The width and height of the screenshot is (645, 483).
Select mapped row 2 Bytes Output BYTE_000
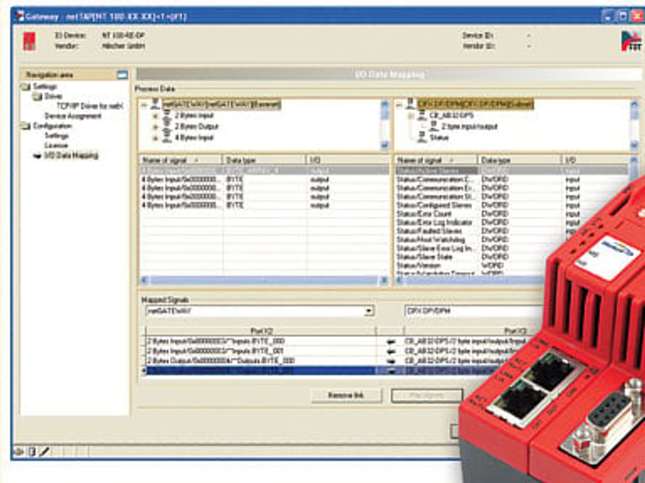point(261,361)
